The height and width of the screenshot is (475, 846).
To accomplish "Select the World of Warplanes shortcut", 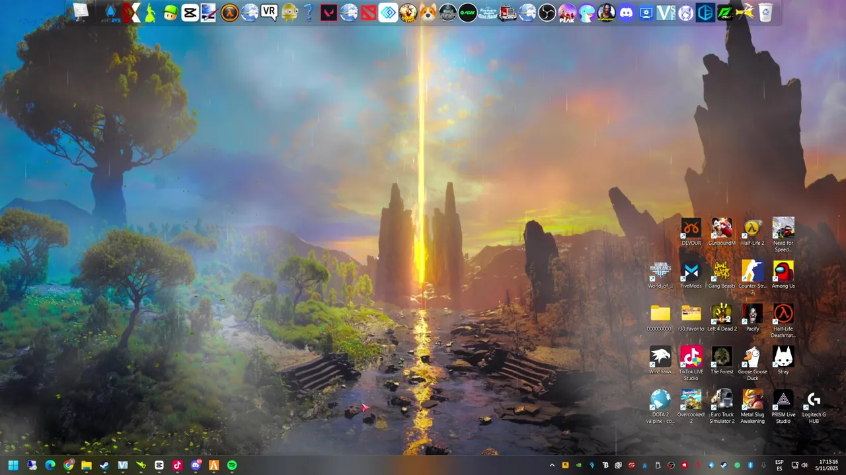I will pos(660,275).
